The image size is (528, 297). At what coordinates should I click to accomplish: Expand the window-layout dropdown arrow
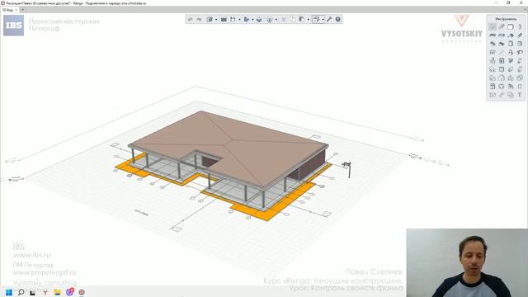click(x=323, y=20)
